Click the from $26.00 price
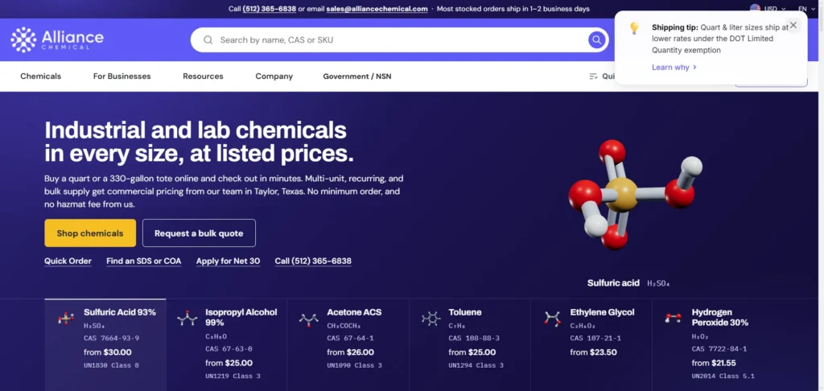Screen dimensions: 824x391 pyautogui.click(x=351, y=352)
